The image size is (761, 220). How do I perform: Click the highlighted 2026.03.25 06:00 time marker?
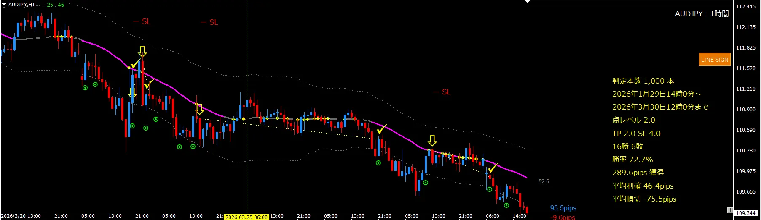[x=247, y=217]
